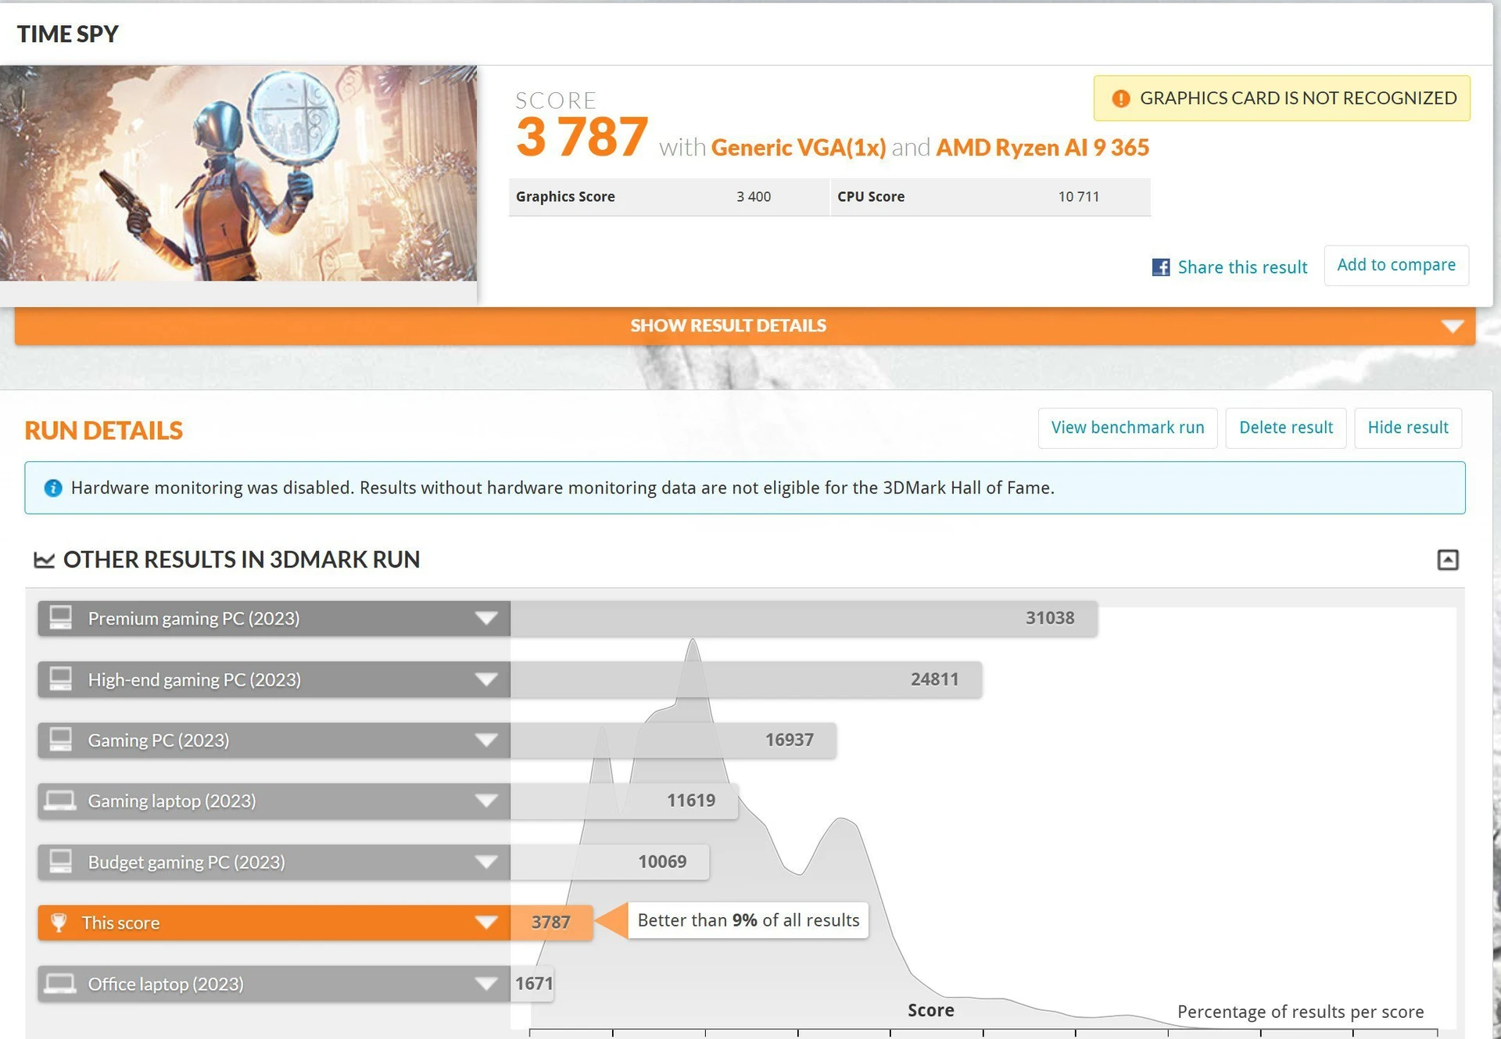The image size is (1501, 1039).
Task: Click the Hardware monitoring was disabled message
Action: 563,488
